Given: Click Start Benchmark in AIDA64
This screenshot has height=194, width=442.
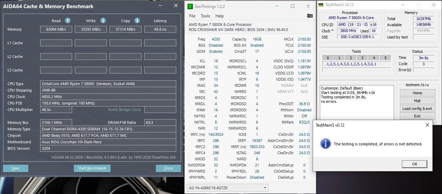Looking at the screenshot, I should pyautogui.click(x=92, y=168).
